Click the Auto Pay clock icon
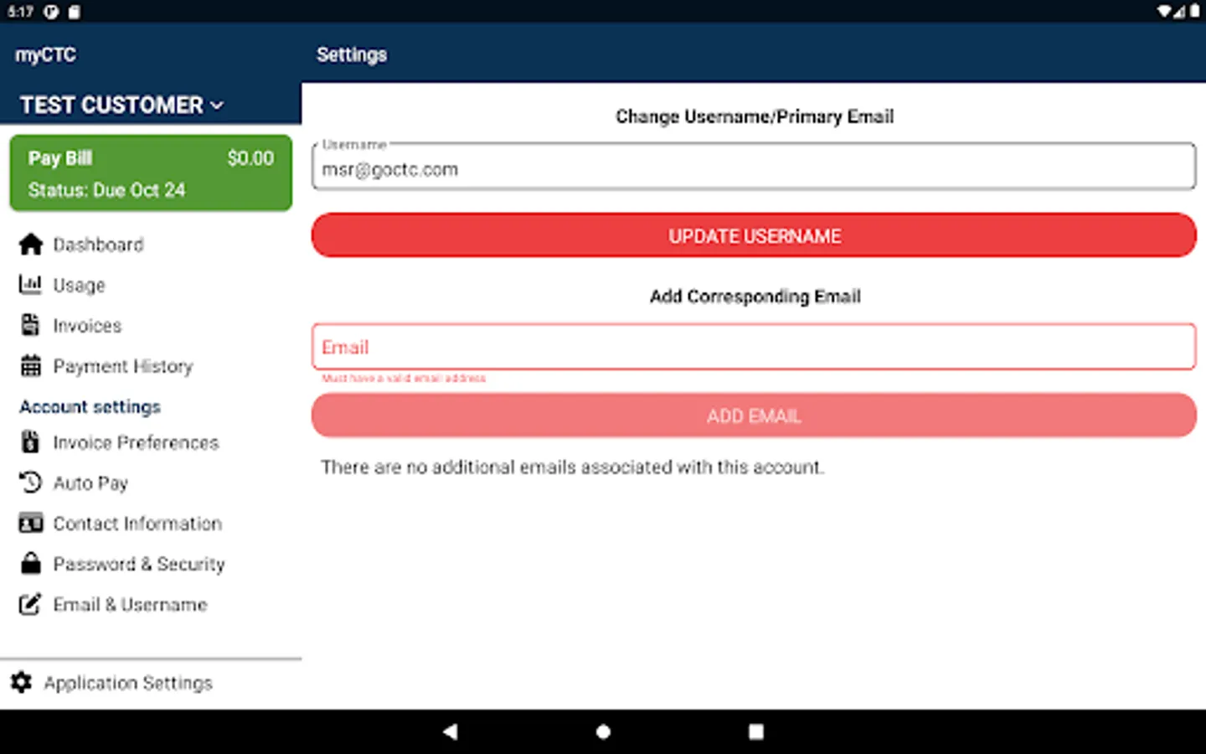1206x754 pixels. click(30, 483)
